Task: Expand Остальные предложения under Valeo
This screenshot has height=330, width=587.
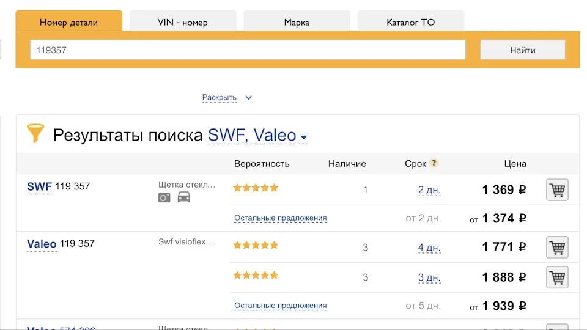Action: pyautogui.click(x=281, y=306)
